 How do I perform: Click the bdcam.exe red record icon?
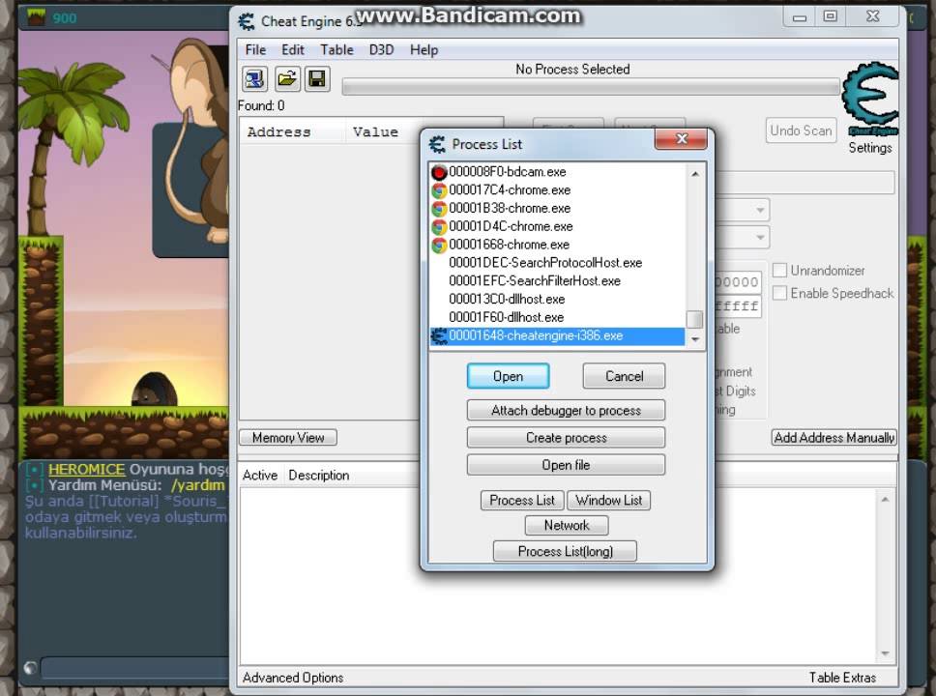439,172
